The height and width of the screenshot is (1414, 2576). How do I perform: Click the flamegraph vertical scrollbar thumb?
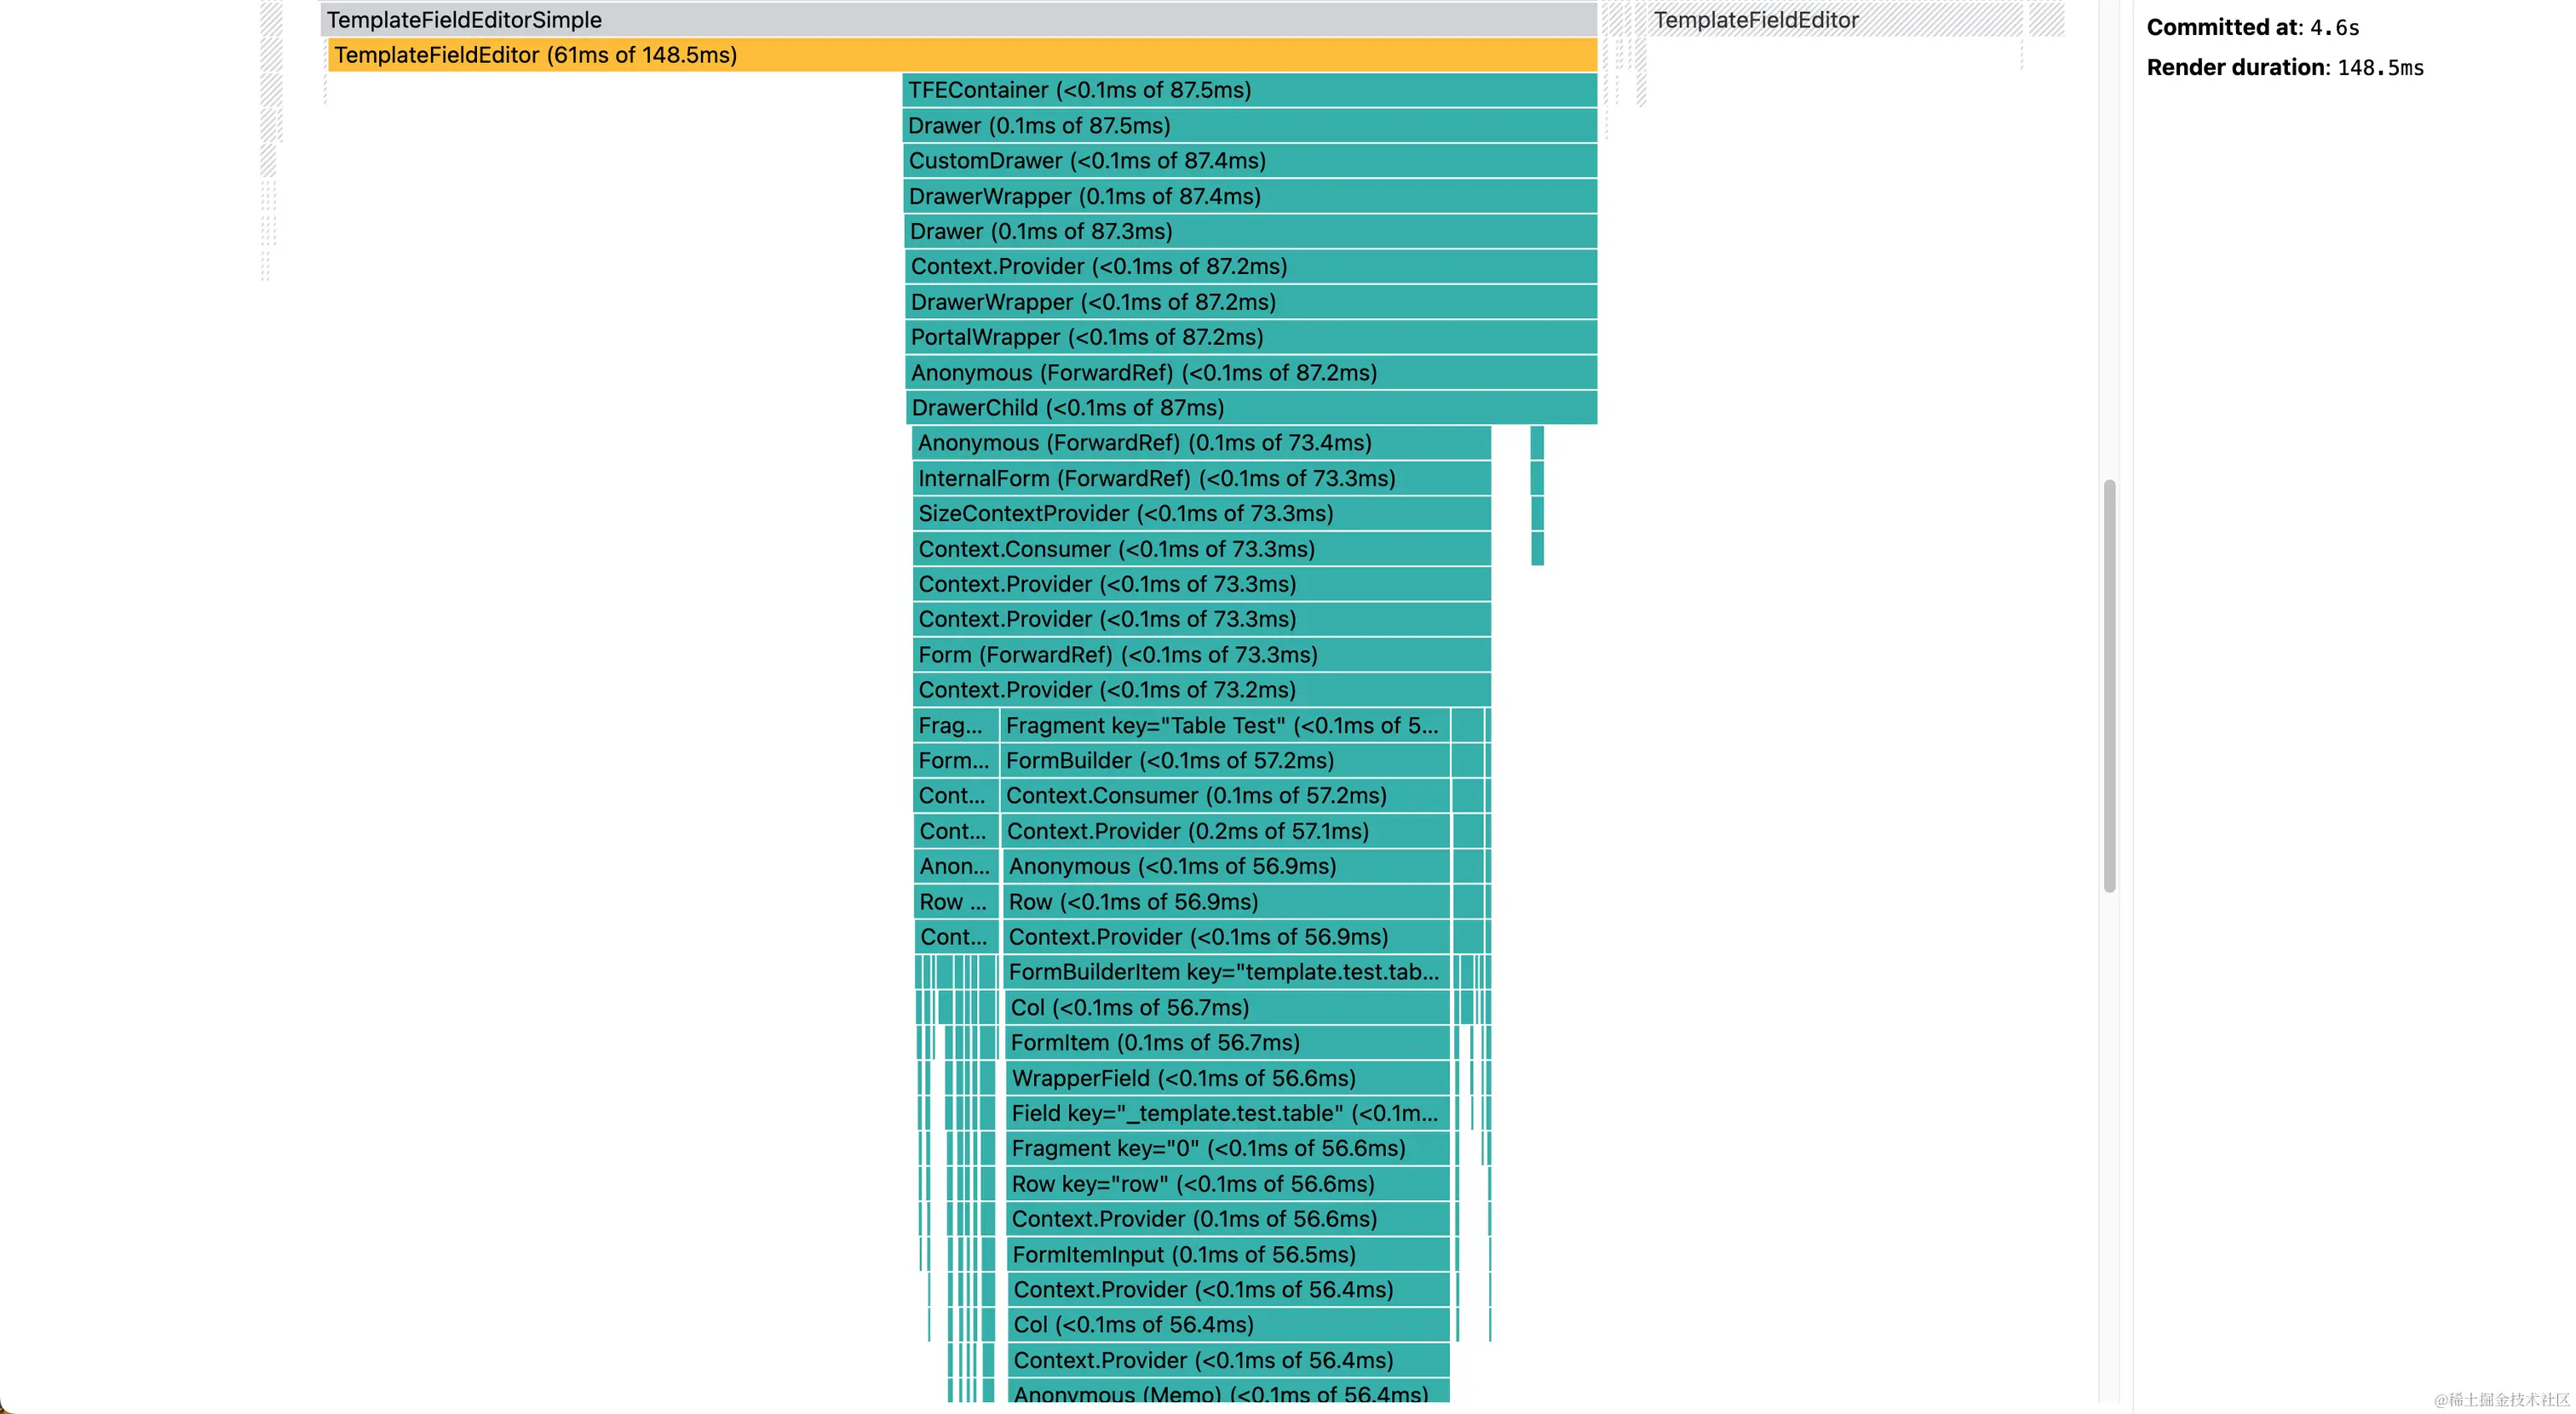(2109, 685)
